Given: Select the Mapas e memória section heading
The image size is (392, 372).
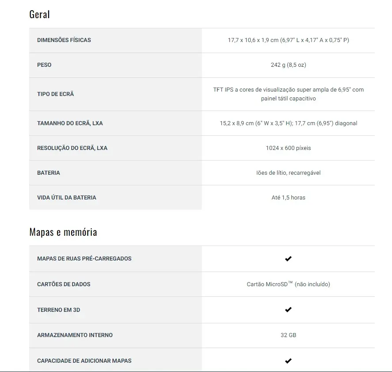Looking at the screenshot, I should [x=63, y=232].
